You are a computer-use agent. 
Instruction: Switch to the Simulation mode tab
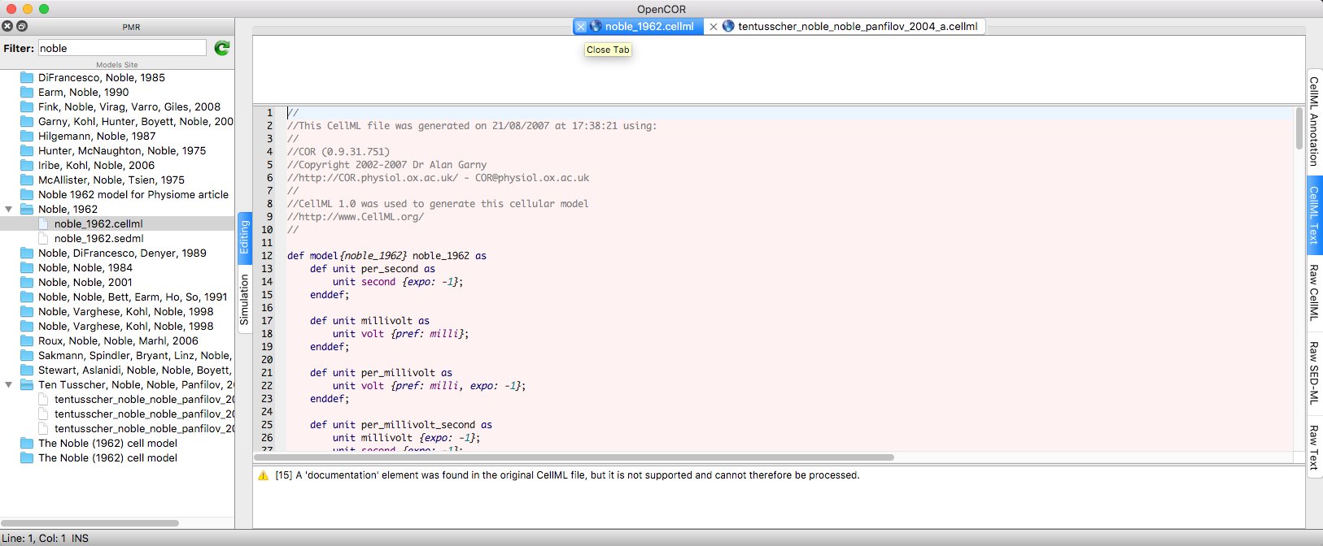(x=244, y=299)
